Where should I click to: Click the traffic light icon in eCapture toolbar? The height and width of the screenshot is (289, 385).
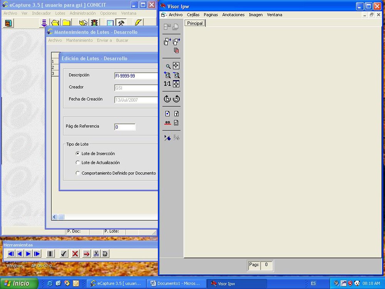pos(94,23)
